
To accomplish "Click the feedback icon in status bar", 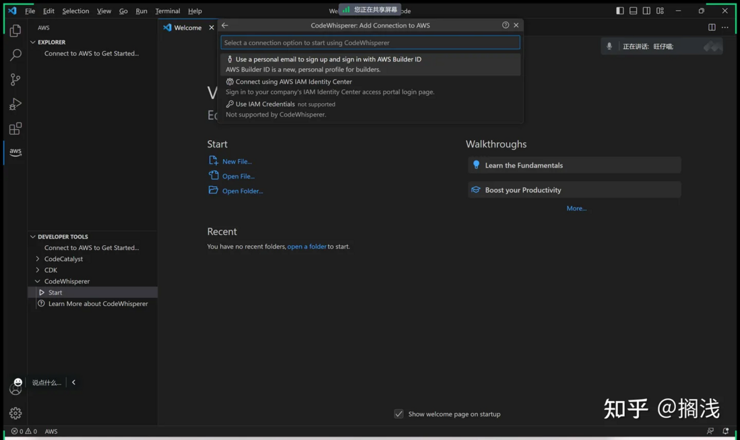I will pos(710,431).
